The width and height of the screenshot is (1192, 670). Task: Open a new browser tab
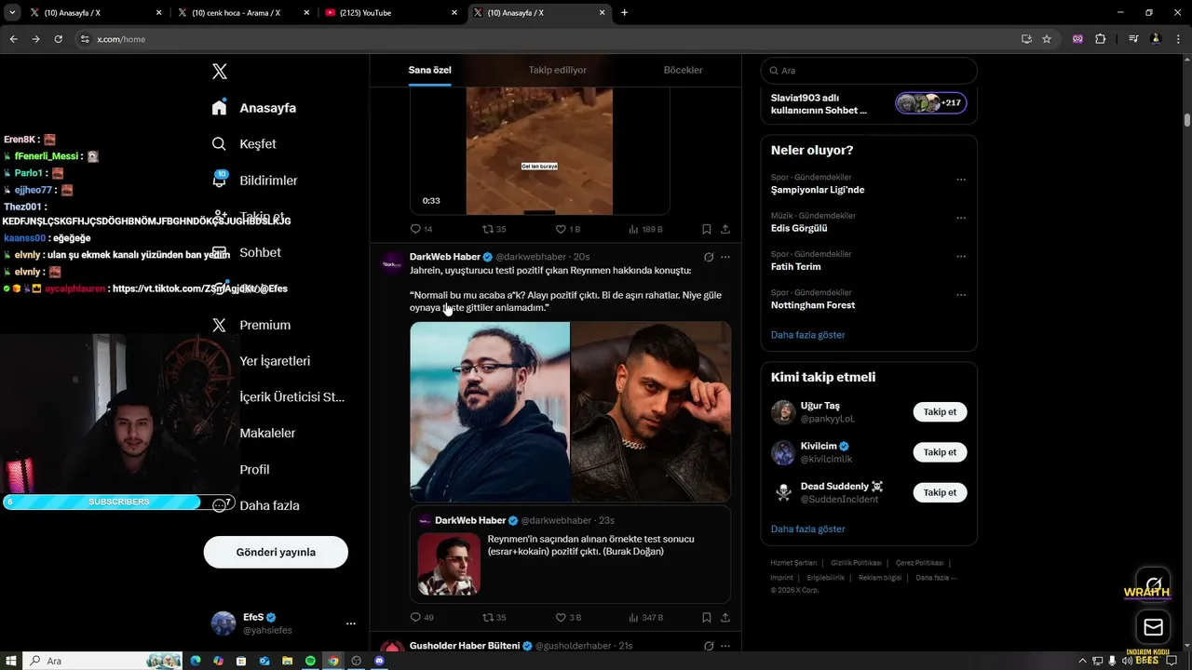624,13
